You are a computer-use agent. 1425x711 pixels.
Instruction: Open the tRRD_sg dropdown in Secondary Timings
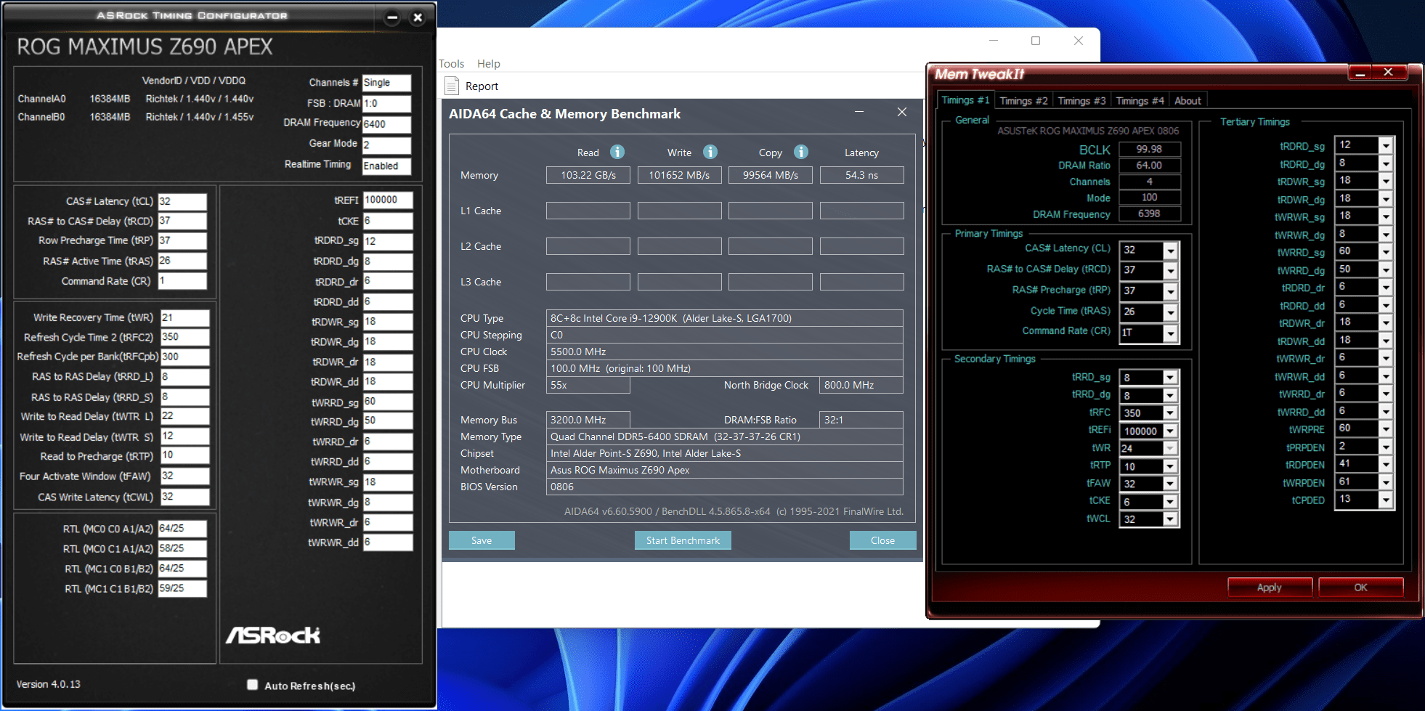(x=1169, y=378)
